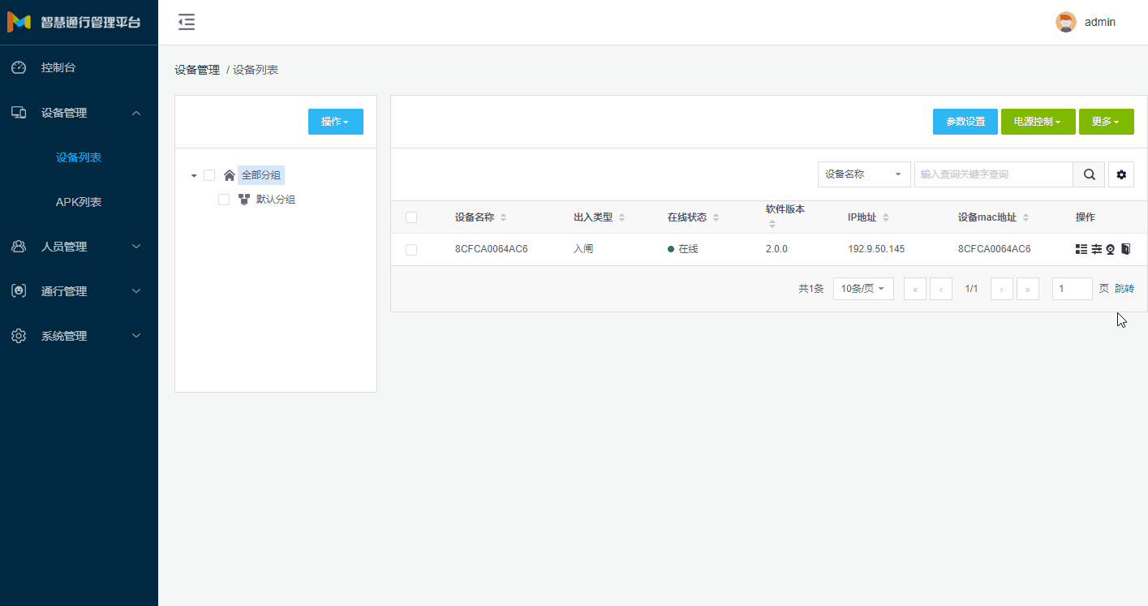Image resolution: width=1148 pixels, height=606 pixels.
Task: Open the 10条/页 page size dropdown
Action: [863, 289]
